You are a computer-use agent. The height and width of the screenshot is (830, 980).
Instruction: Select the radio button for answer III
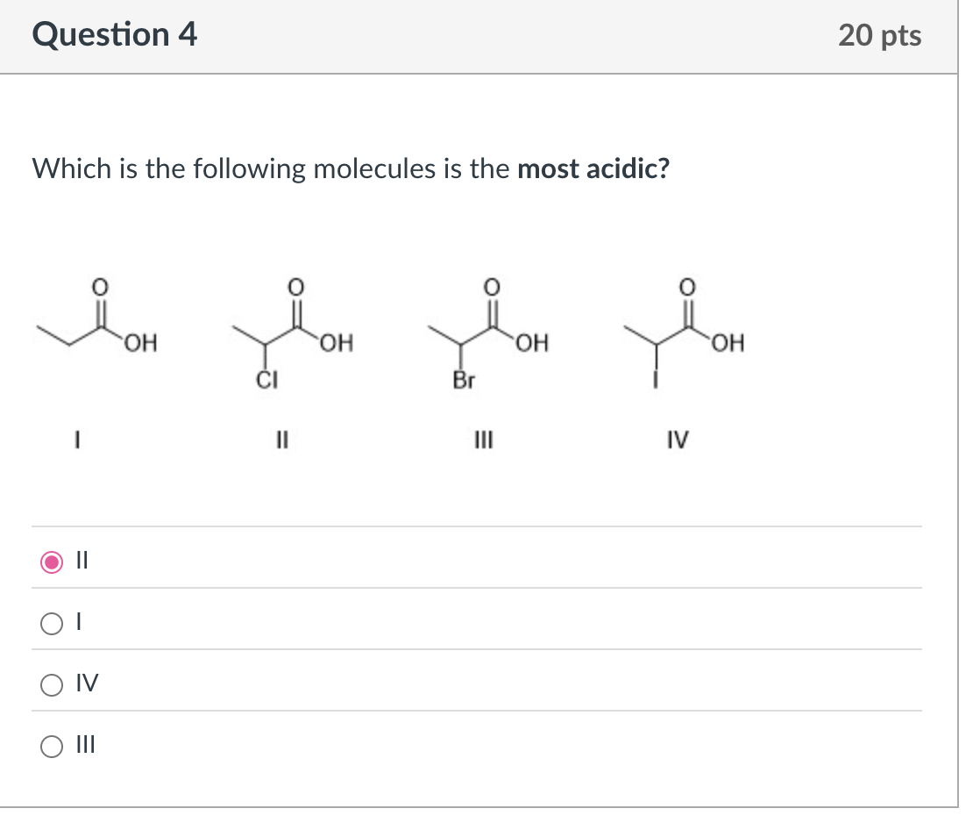tap(52, 747)
